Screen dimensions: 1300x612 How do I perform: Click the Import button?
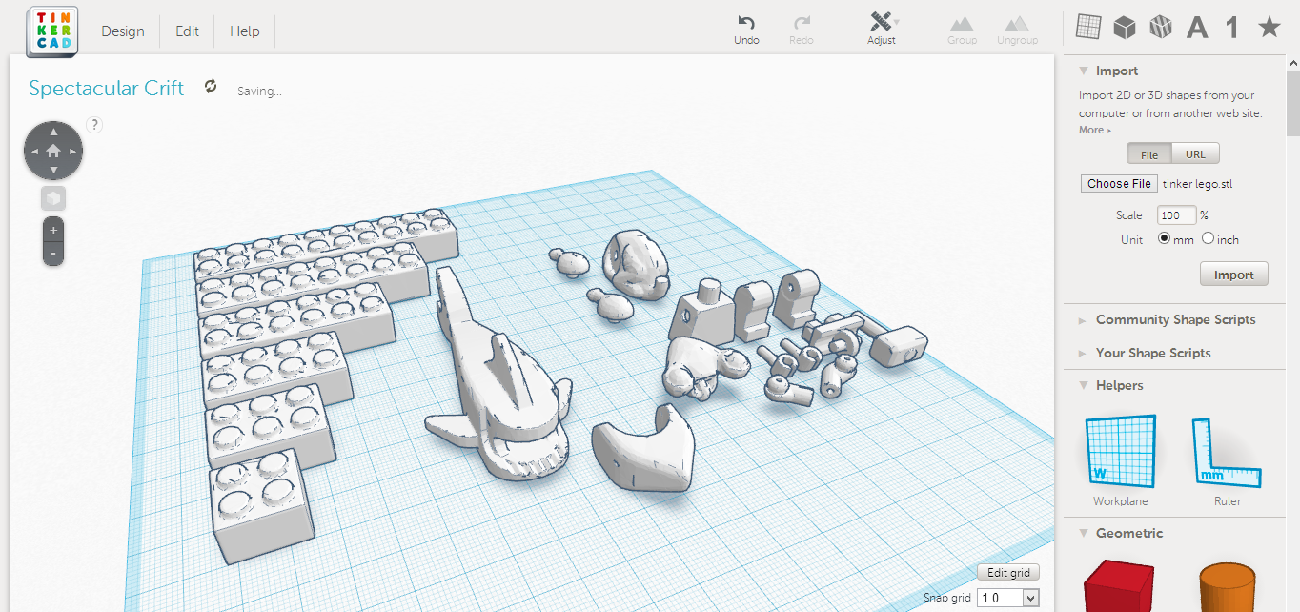click(x=1233, y=273)
